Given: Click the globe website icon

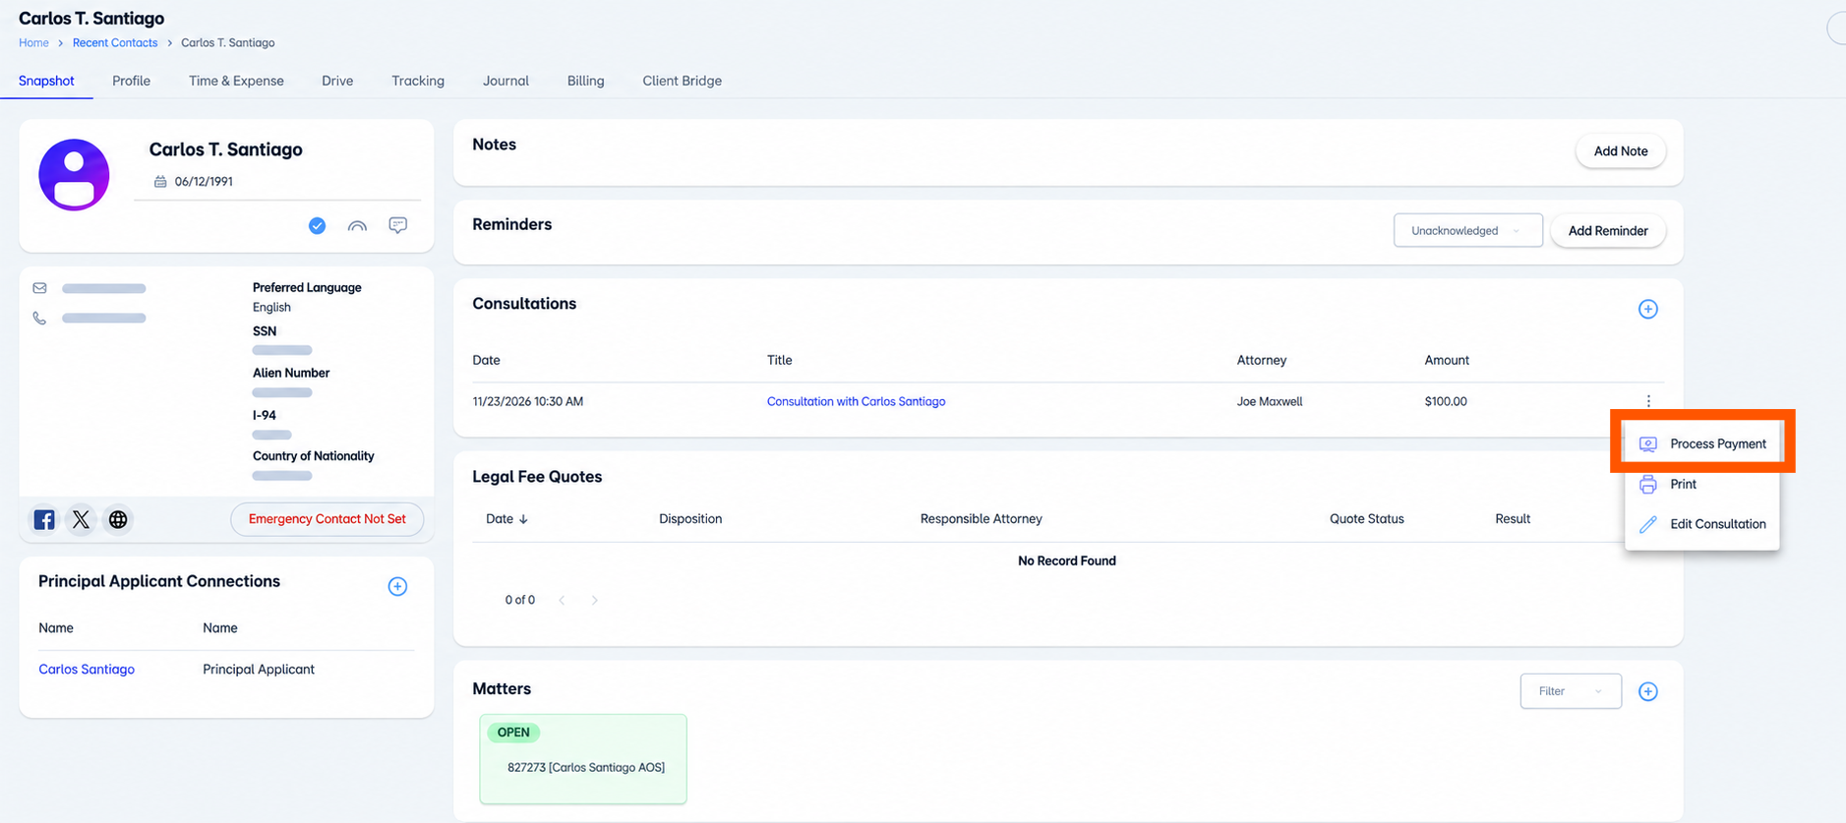Looking at the screenshot, I should click(118, 519).
